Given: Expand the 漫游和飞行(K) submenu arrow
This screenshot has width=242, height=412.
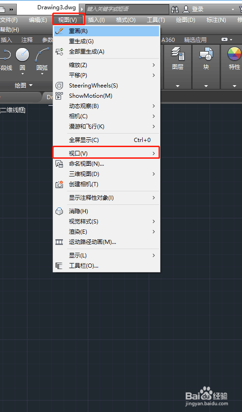Looking at the screenshot, I should 154,127.
